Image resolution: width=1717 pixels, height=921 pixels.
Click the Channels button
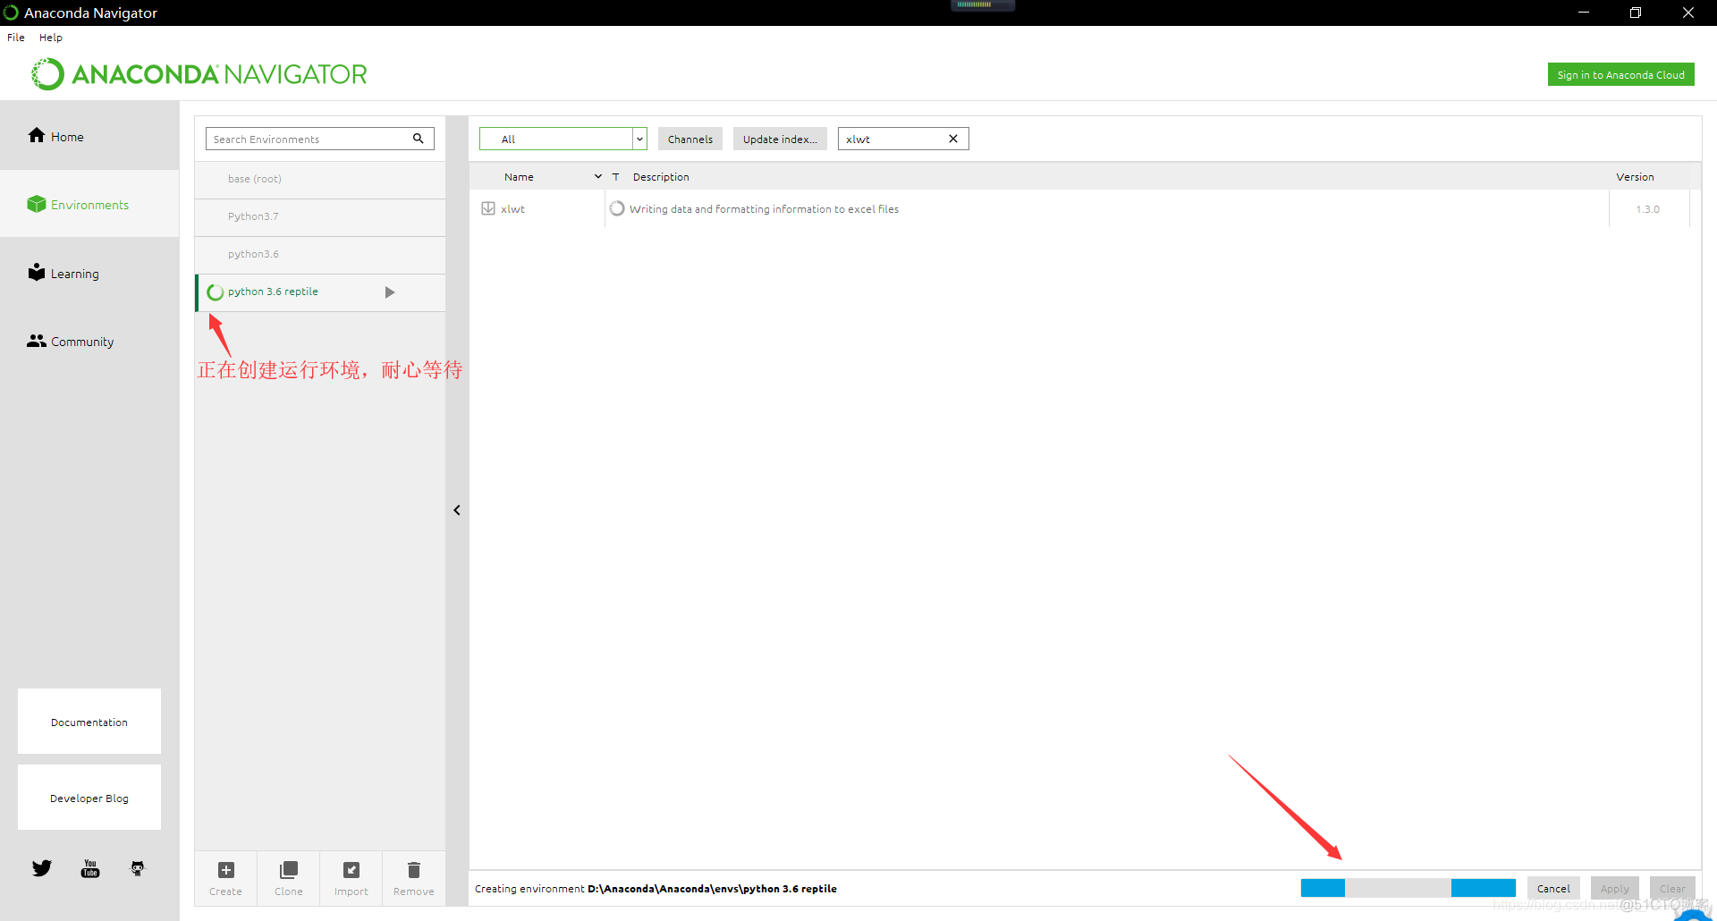[x=690, y=139]
